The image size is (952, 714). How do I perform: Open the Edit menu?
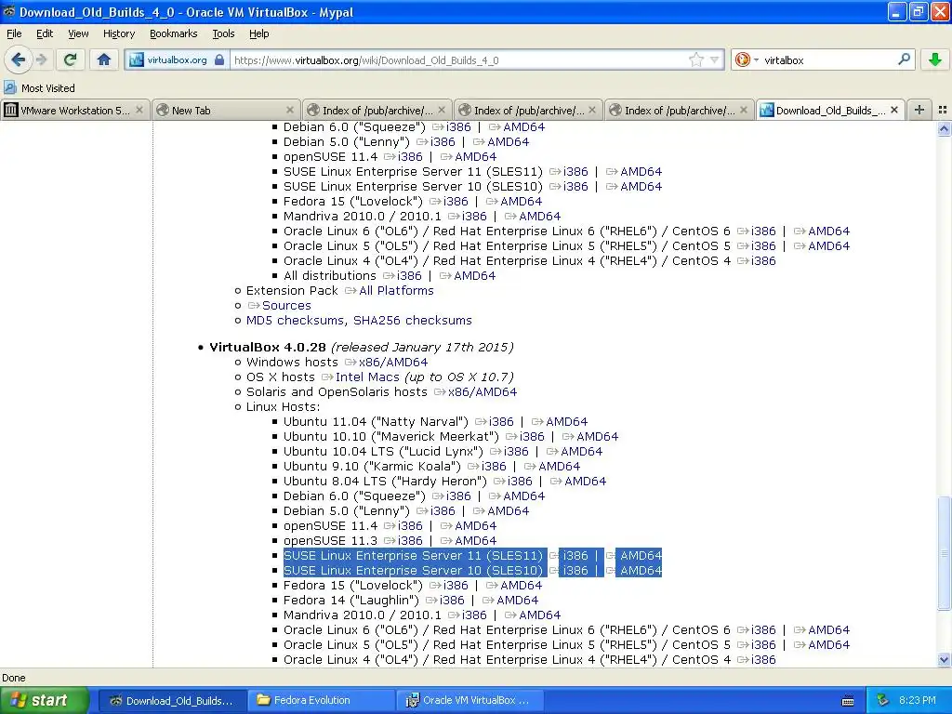(45, 33)
